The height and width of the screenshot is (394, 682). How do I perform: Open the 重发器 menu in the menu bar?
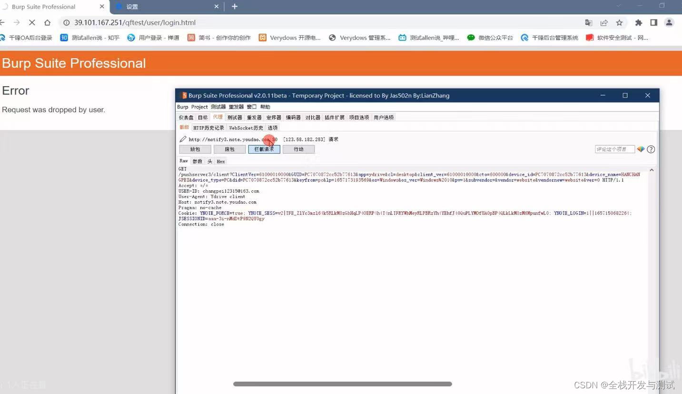(236, 107)
